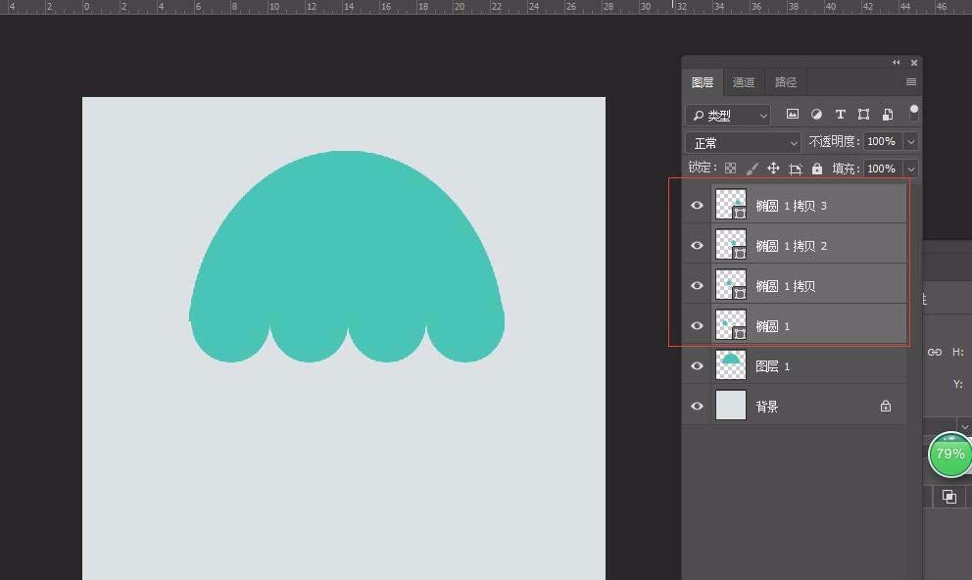Filter layers by shape icon
972x580 pixels.
pos(863,115)
